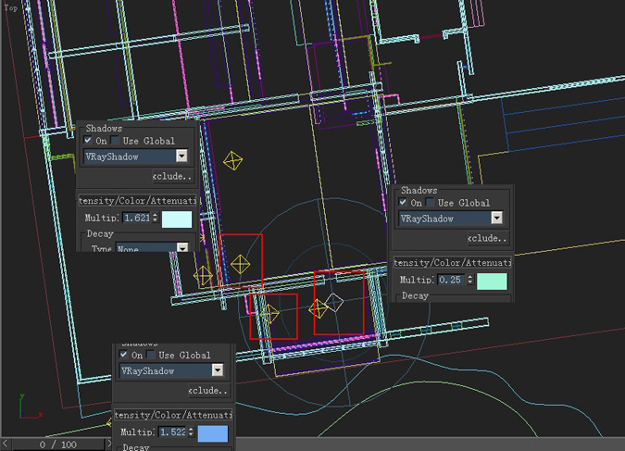Click Exclude button in the Multip 1.522 panel
The width and height of the screenshot is (625, 451).
coord(209,391)
